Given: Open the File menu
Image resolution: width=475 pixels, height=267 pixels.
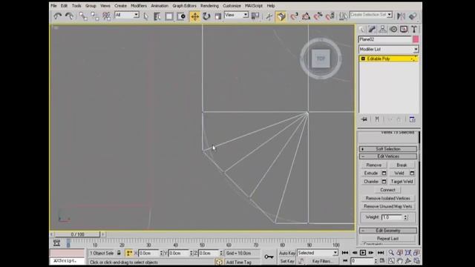Looking at the screenshot, I should pyautogui.click(x=53, y=6).
